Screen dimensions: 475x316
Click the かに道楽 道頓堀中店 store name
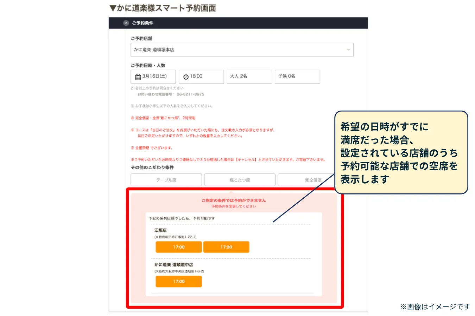[173, 265]
